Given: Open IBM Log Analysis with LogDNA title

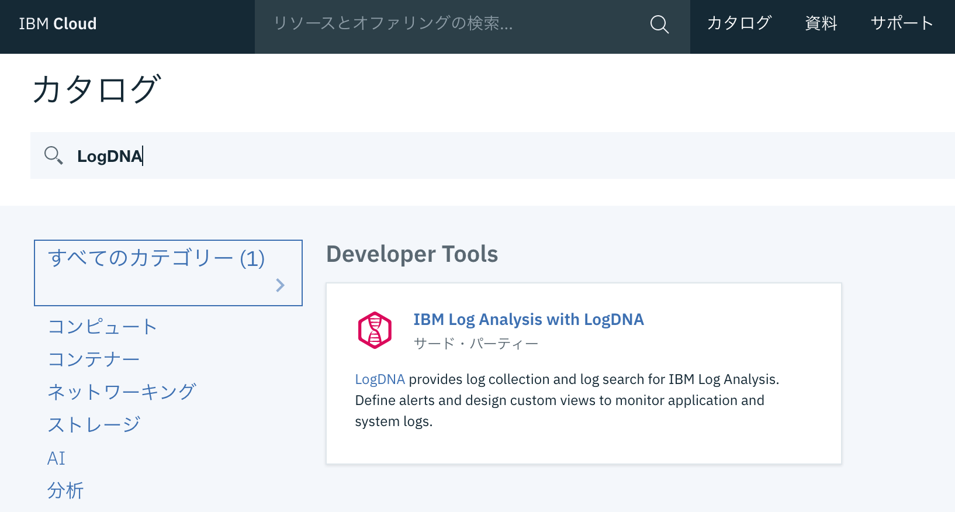Looking at the screenshot, I should pyautogui.click(x=528, y=320).
